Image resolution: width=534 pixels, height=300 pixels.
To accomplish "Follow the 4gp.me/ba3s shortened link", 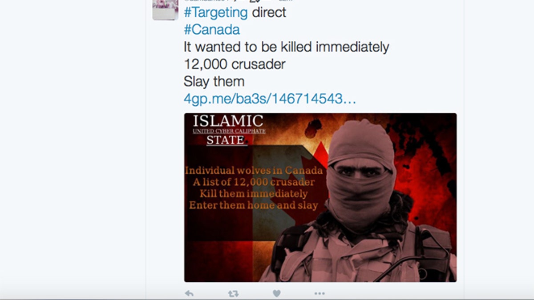I will (270, 99).
